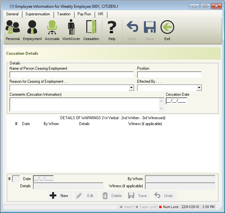Click the 3:50 PM time in status bar
The width and height of the screenshot is (225, 213).
click(208, 207)
